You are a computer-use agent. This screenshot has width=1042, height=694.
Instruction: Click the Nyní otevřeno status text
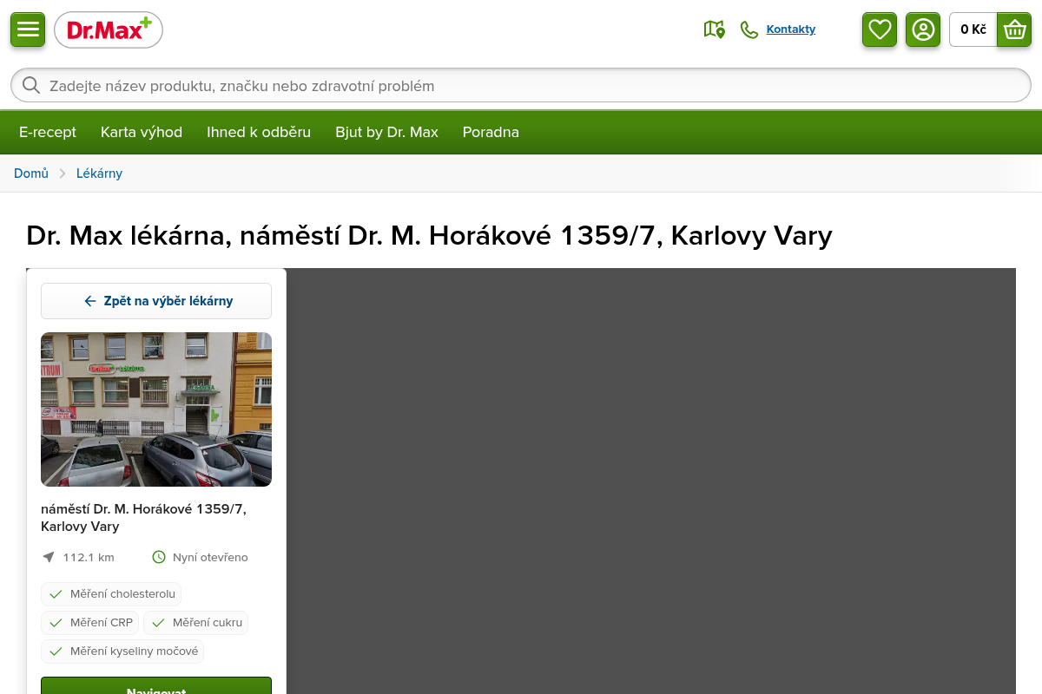[210, 557]
